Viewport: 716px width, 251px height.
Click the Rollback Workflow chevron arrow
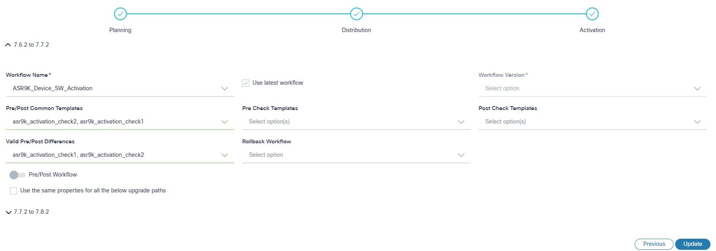pos(461,155)
